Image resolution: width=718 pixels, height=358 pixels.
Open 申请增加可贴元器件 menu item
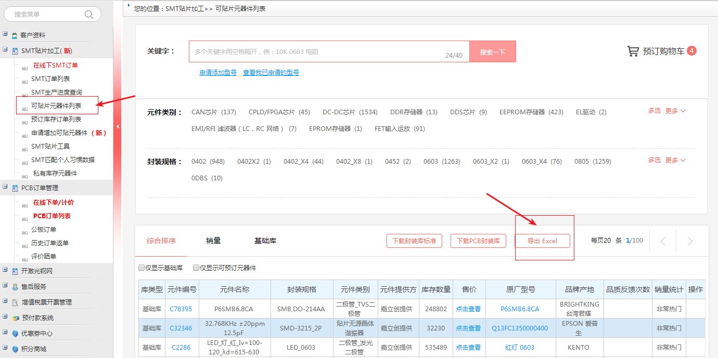tap(69, 133)
